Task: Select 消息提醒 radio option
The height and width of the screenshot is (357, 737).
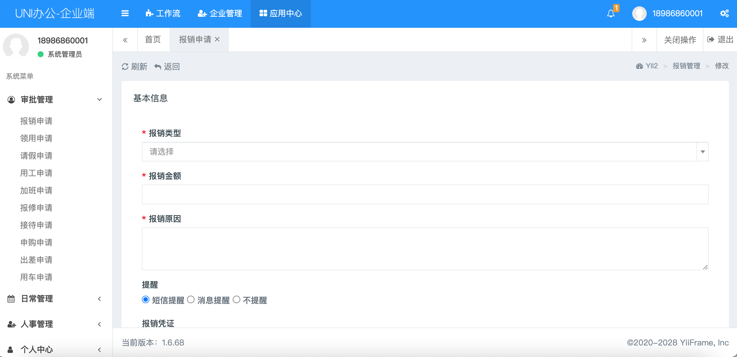Action: click(x=191, y=300)
